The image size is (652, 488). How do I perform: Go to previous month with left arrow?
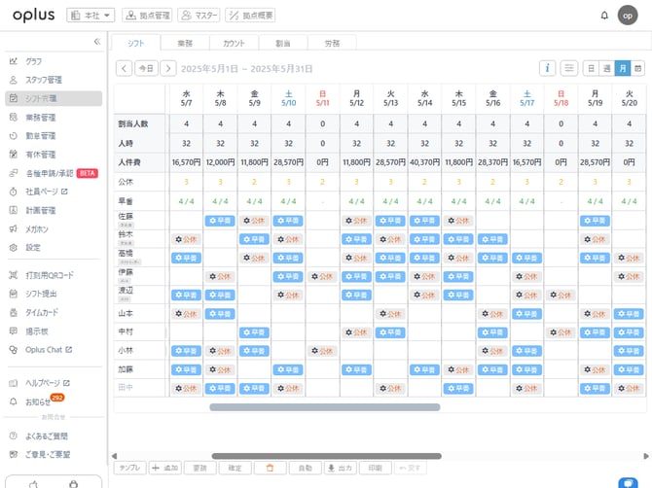[x=124, y=68]
